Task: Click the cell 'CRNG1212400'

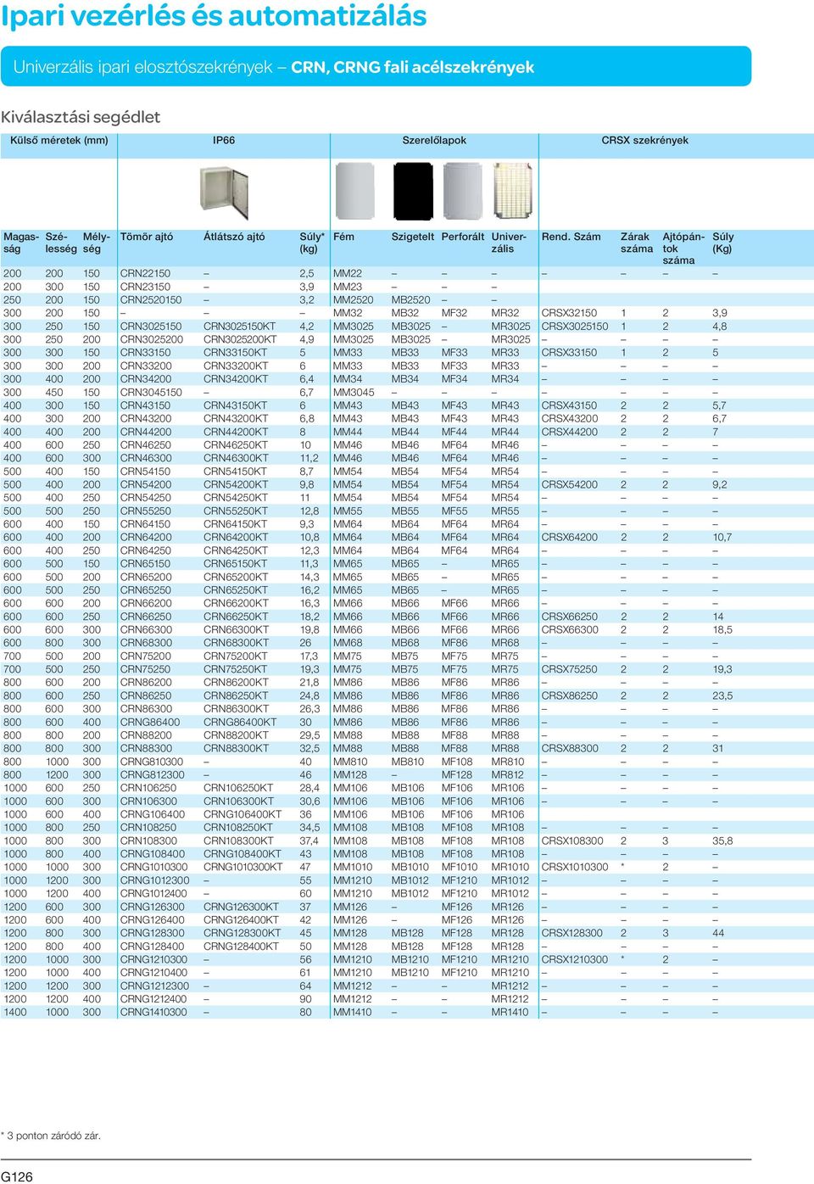Action: pos(153,999)
